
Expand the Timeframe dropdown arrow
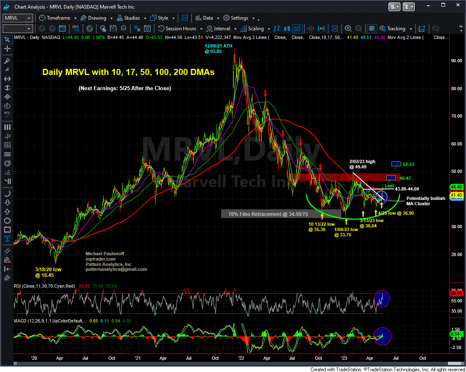pos(75,18)
